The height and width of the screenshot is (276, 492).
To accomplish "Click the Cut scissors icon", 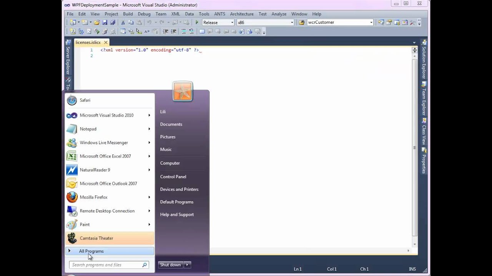I will (123, 22).
